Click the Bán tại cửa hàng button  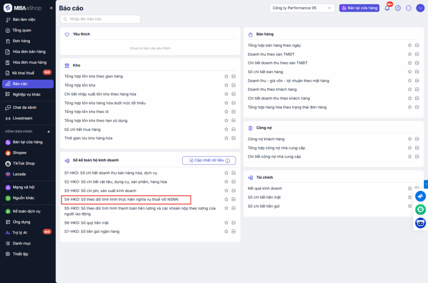click(359, 8)
